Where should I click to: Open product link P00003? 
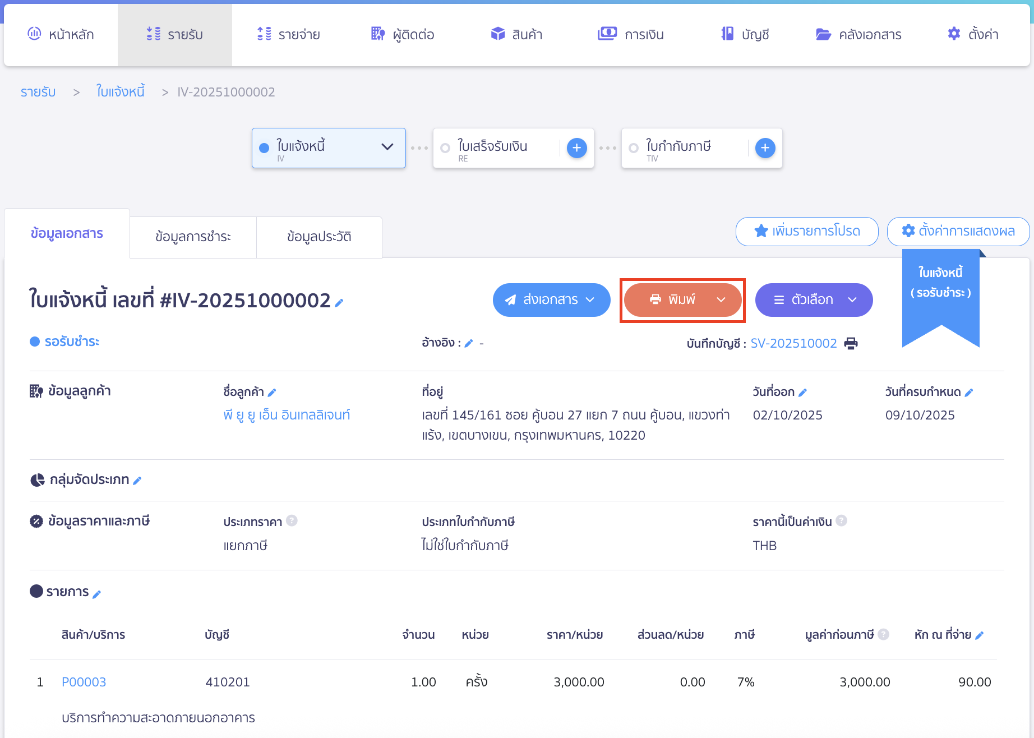(84, 682)
